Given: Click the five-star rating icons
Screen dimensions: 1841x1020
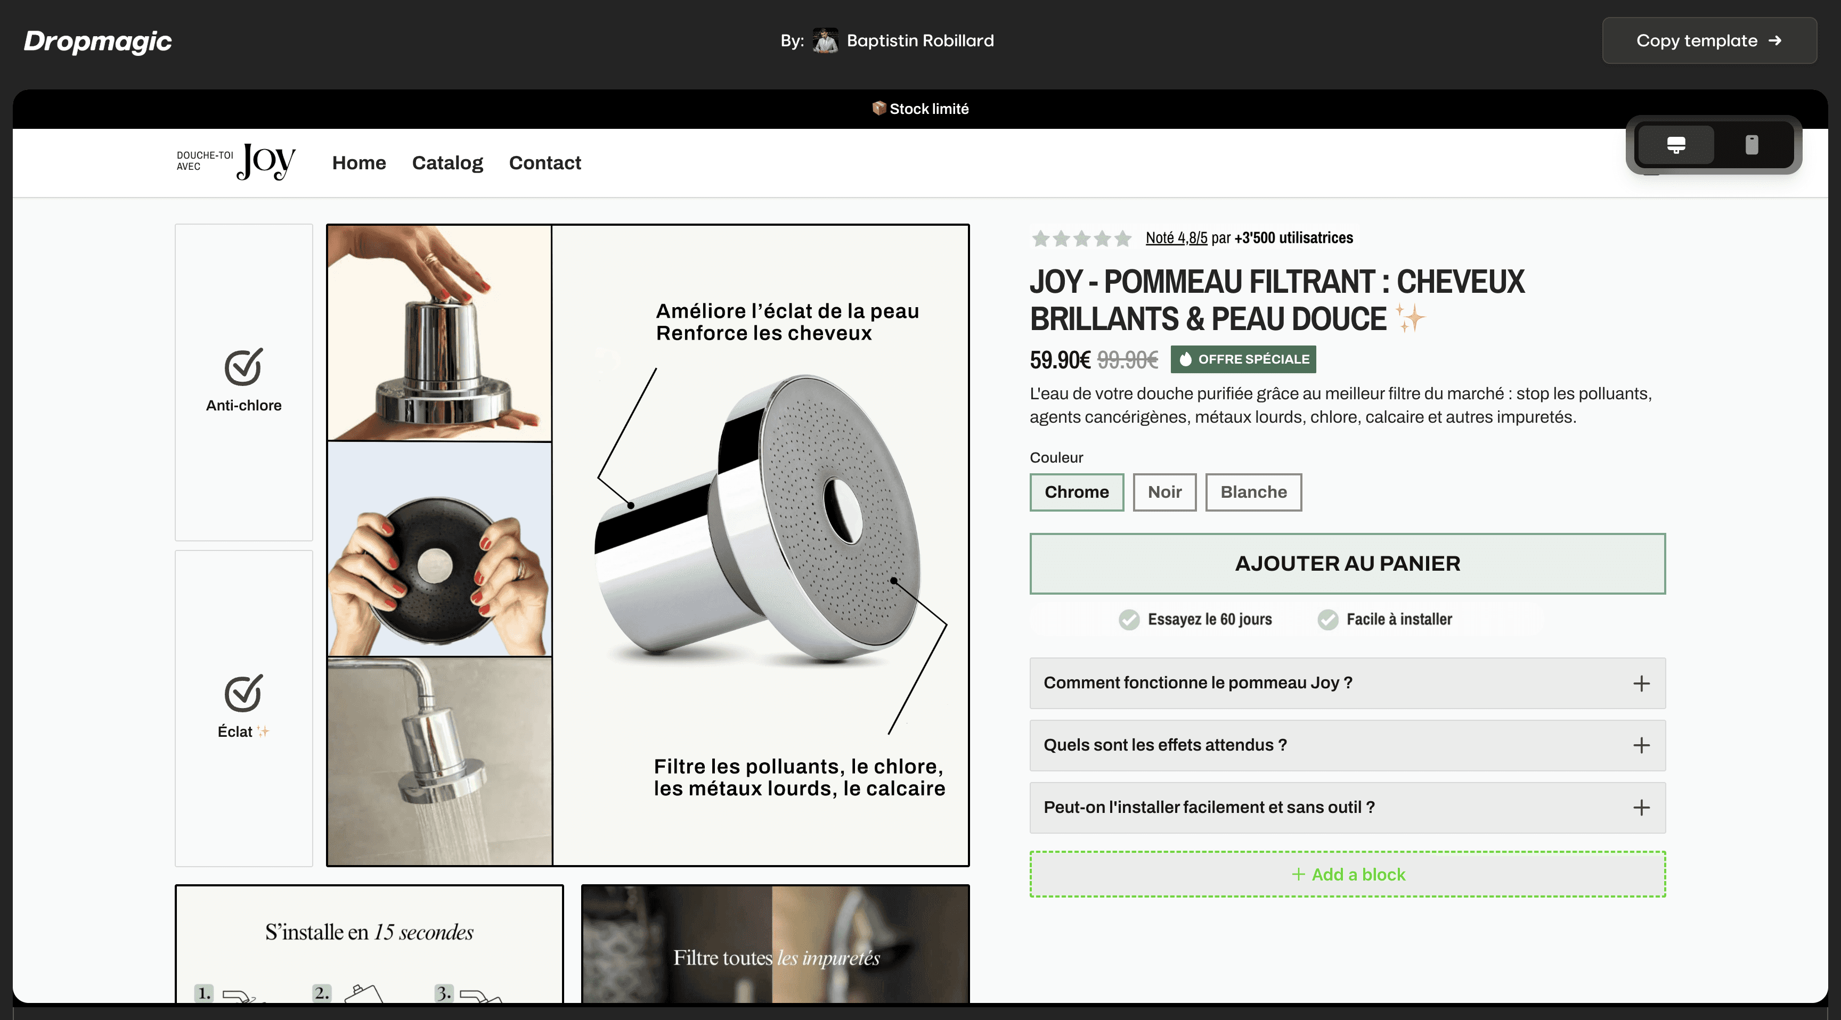Looking at the screenshot, I should click(1081, 238).
